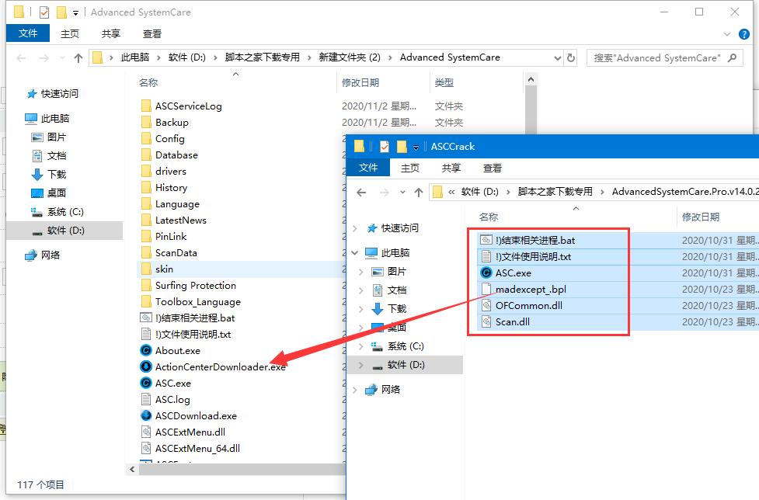Select ASCExtMenu.dll file icon
Screen dimensions: 759x500
pyautogui.click(x=146, y=432)
